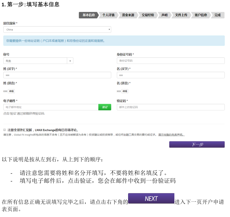
Task: Select the 基本信息 step tab
Action: [x=88, y=15]
